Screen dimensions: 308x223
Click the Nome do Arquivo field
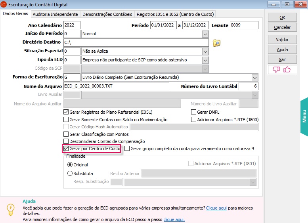pyautogui.click(x=116, y=86)
